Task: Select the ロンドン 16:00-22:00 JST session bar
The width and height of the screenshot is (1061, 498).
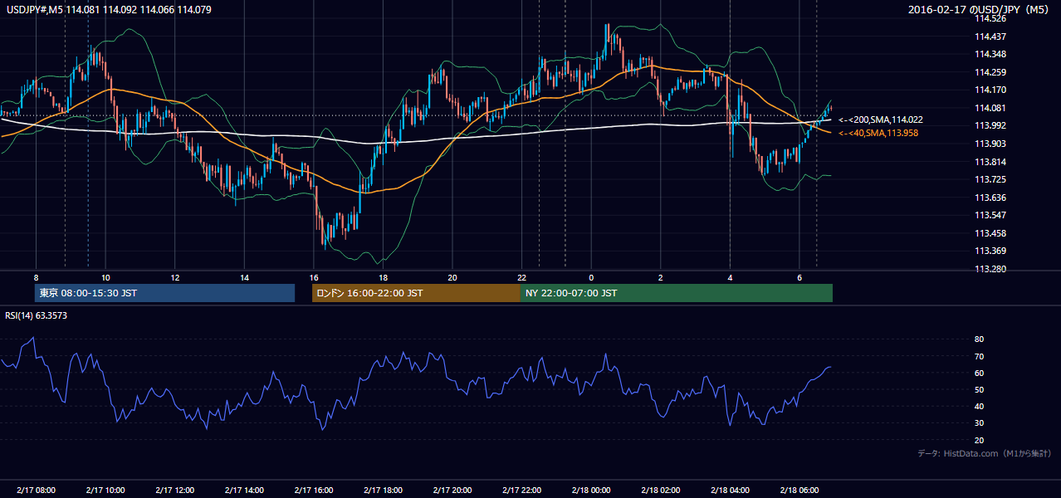Action: click(416, 293)
